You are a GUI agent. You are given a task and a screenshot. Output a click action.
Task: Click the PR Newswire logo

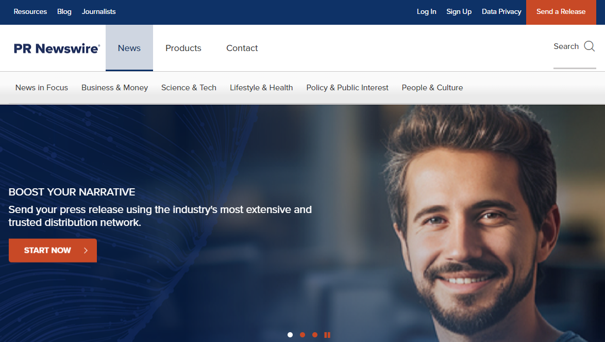point(57,48)
